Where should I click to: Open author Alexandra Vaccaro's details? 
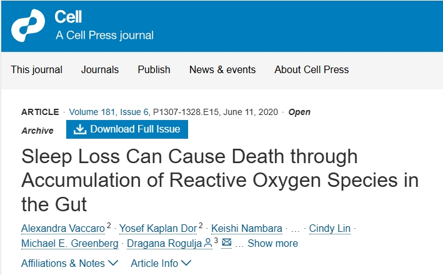(63, 227)
